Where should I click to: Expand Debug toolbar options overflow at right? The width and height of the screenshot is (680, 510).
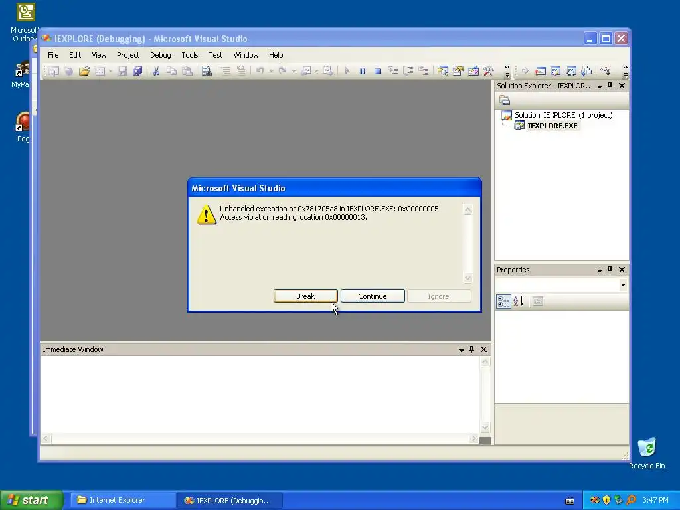pos(625,71)
